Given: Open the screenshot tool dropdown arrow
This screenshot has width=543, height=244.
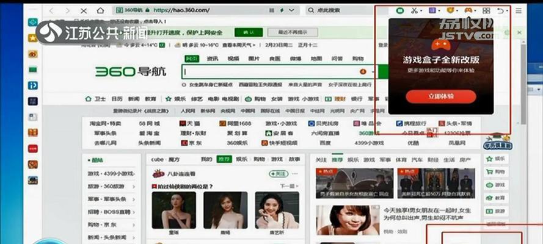Looking at the screenshot, I should pos(421,11).
